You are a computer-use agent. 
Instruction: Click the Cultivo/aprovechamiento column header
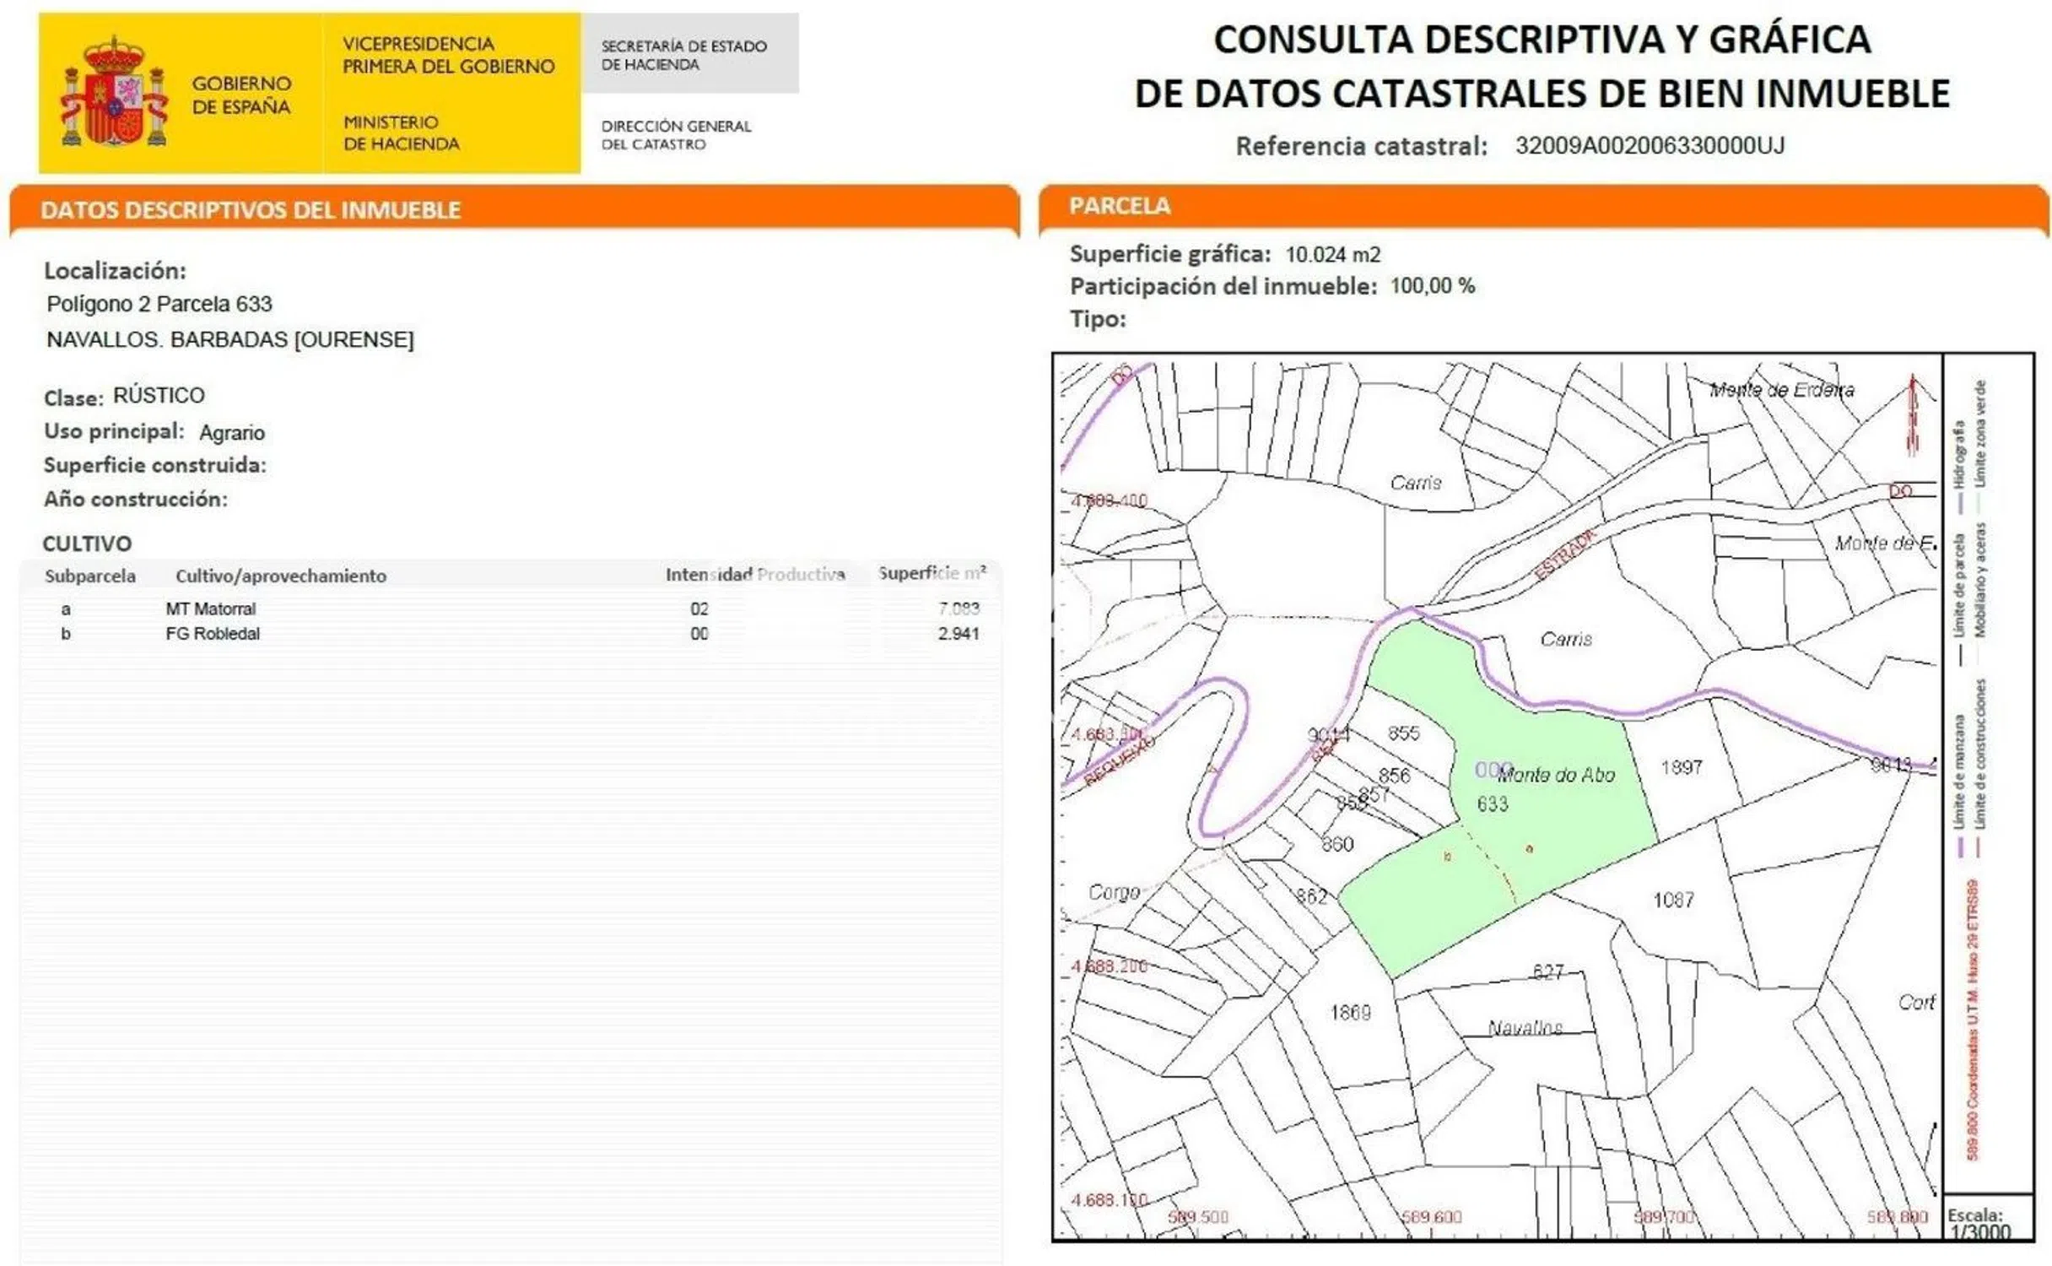pos(280,576)
